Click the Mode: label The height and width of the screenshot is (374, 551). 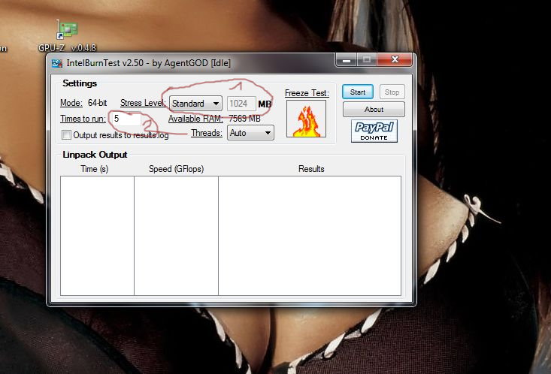[71, 103]
